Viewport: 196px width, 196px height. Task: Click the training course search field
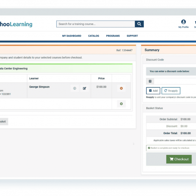coord(95,24)
